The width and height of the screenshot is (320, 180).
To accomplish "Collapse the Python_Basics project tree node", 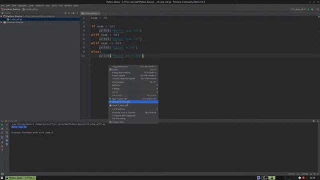I will tap(1, 16).
